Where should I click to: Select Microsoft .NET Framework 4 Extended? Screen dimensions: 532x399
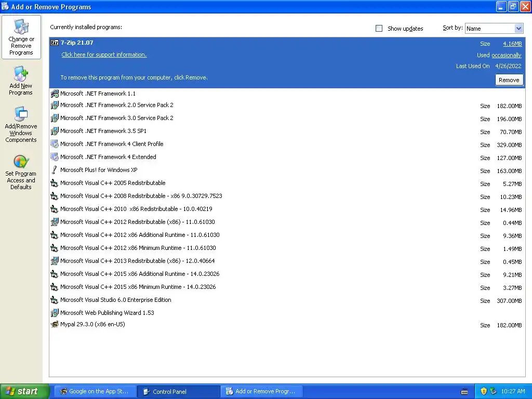click(287, 157)
